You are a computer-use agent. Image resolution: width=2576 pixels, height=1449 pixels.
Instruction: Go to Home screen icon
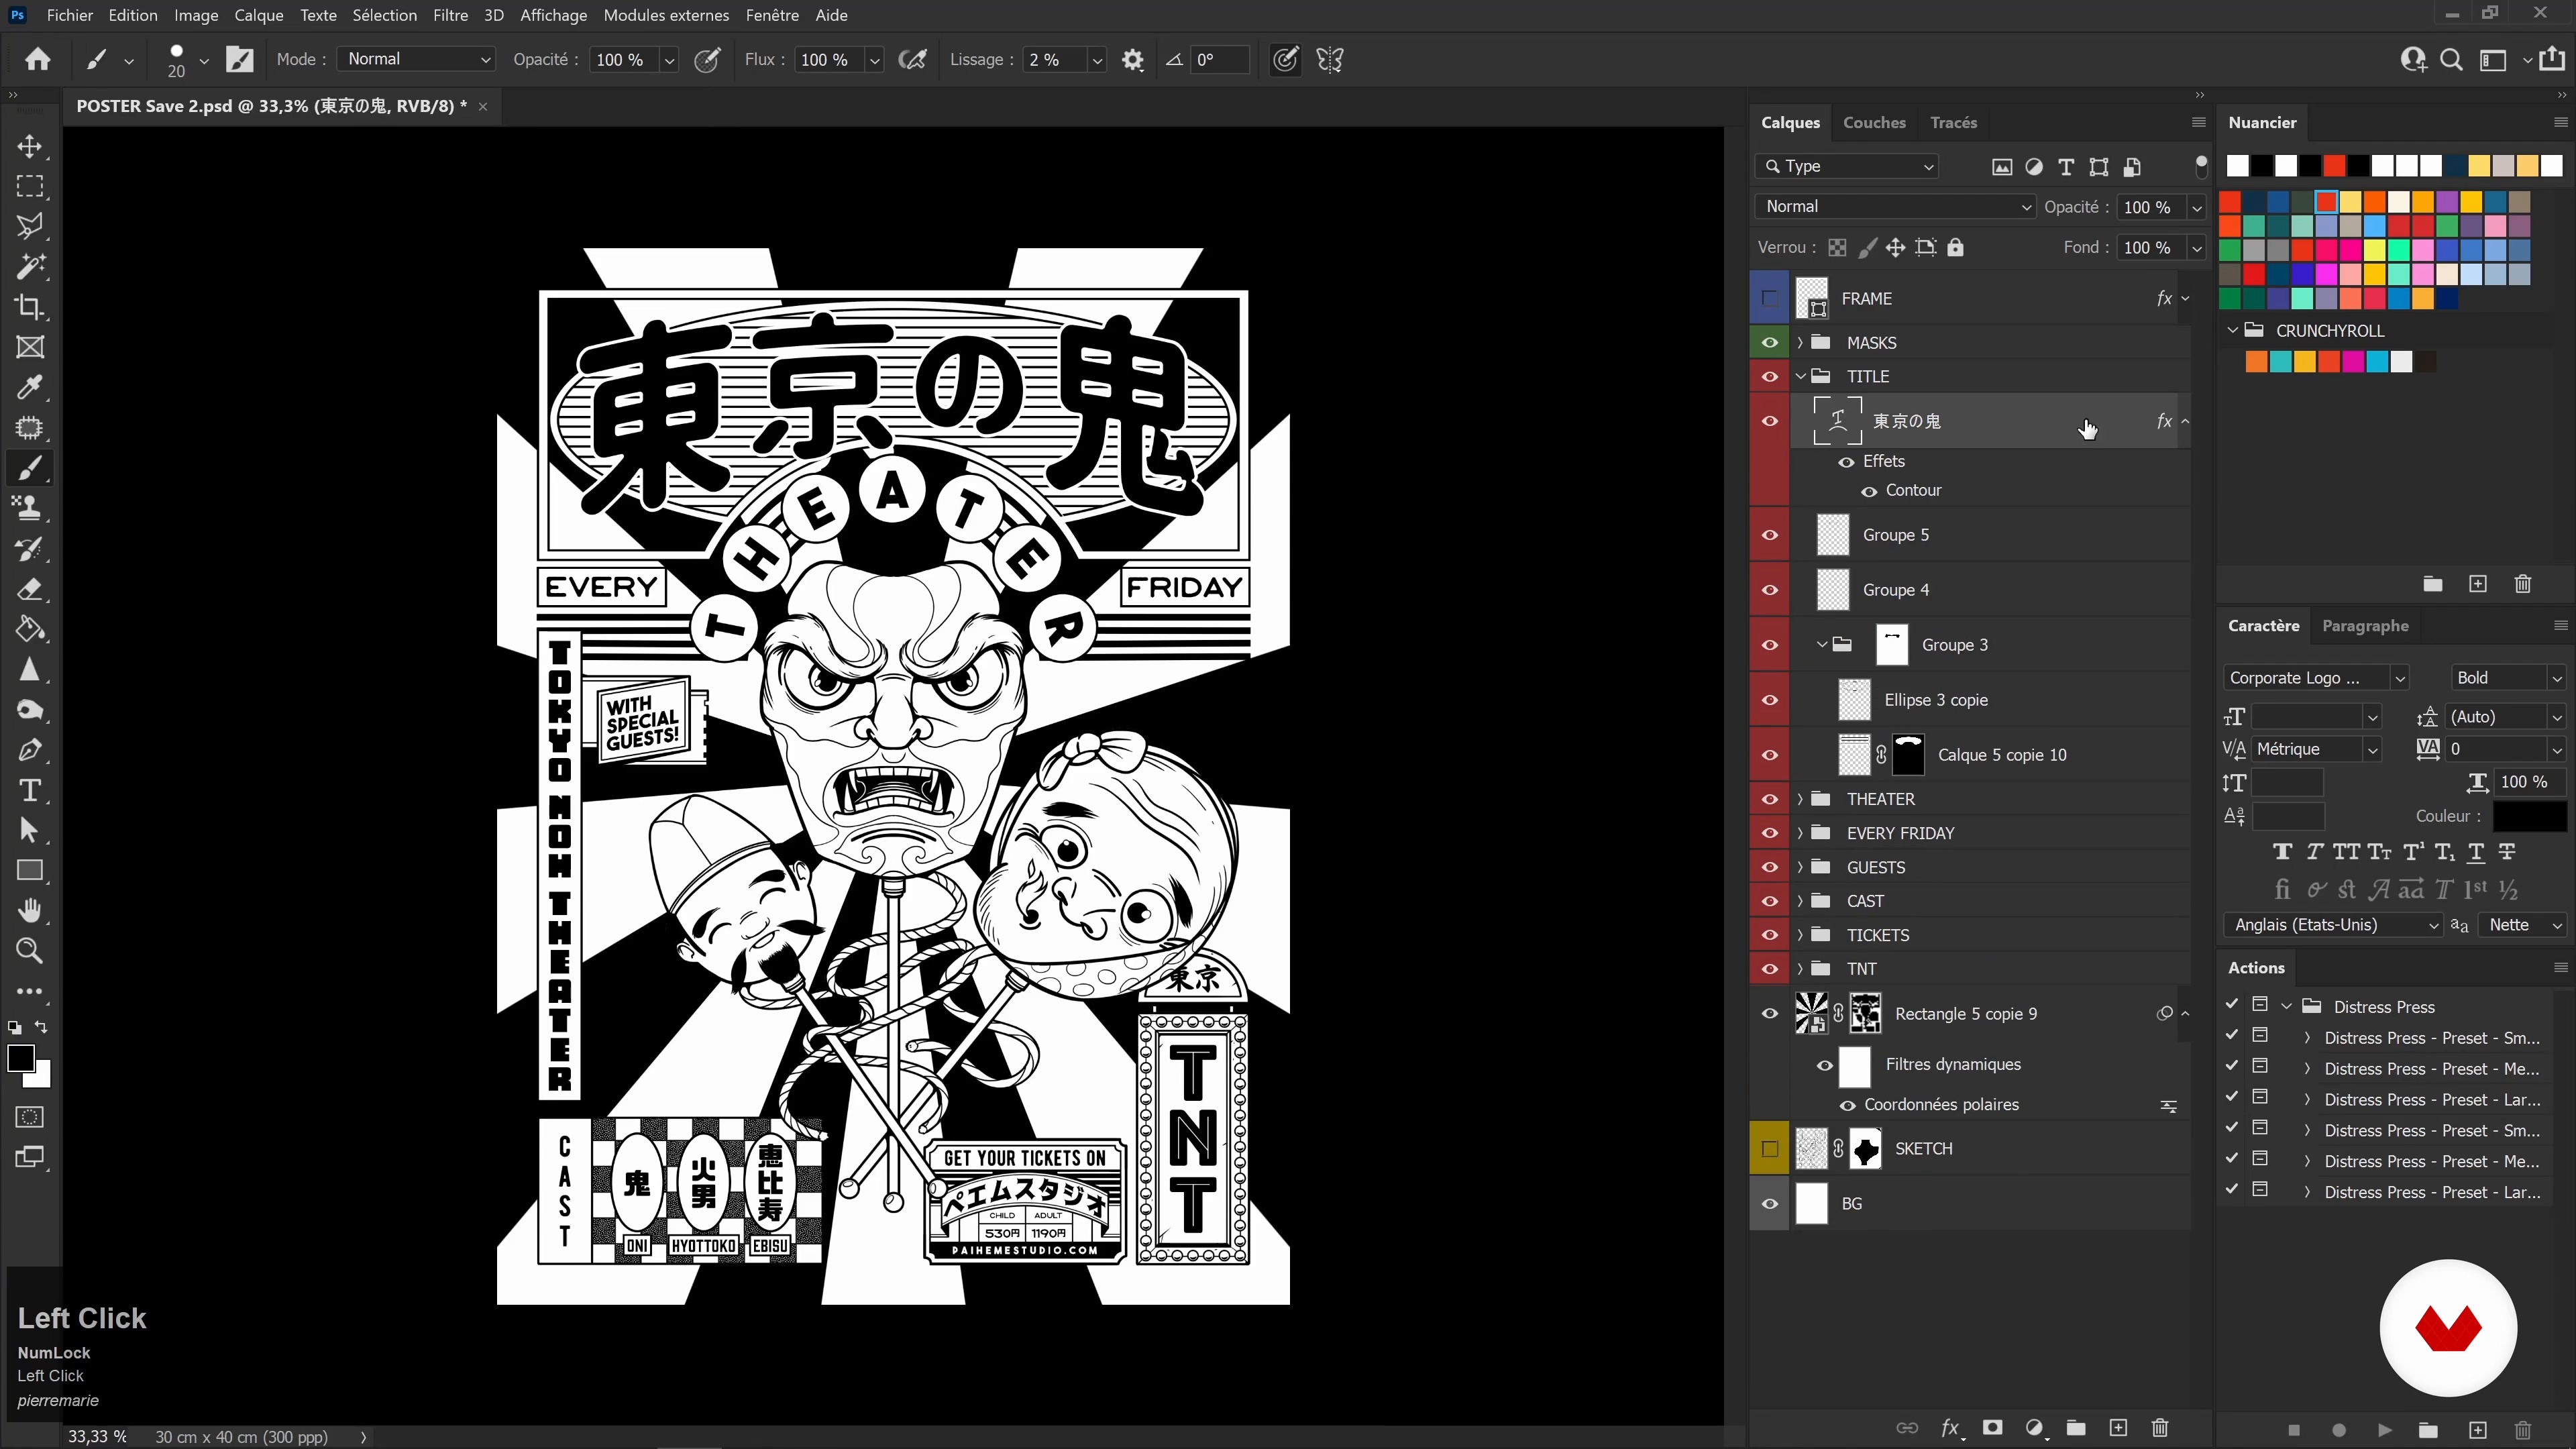pos(38,59)
